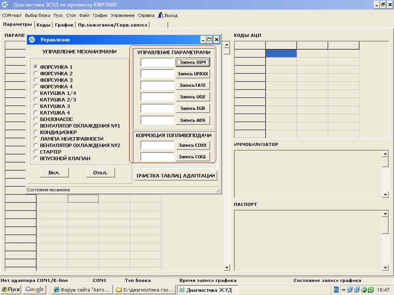Click the A2 icon in main title bar
The width and height of the screenshot is (394, 295).
pos(5,5)
